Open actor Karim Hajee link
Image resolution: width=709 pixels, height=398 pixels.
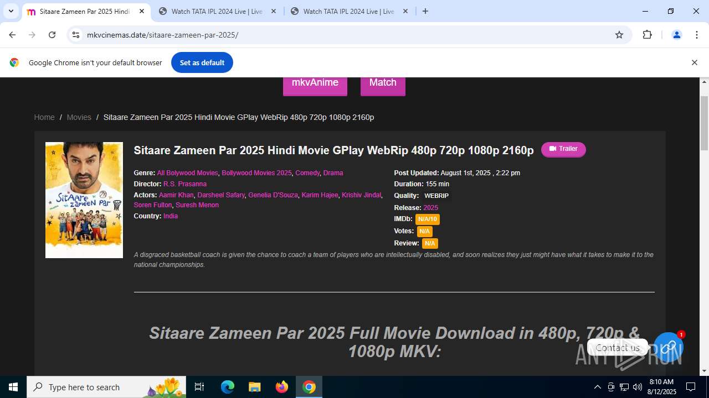point(320,195)
